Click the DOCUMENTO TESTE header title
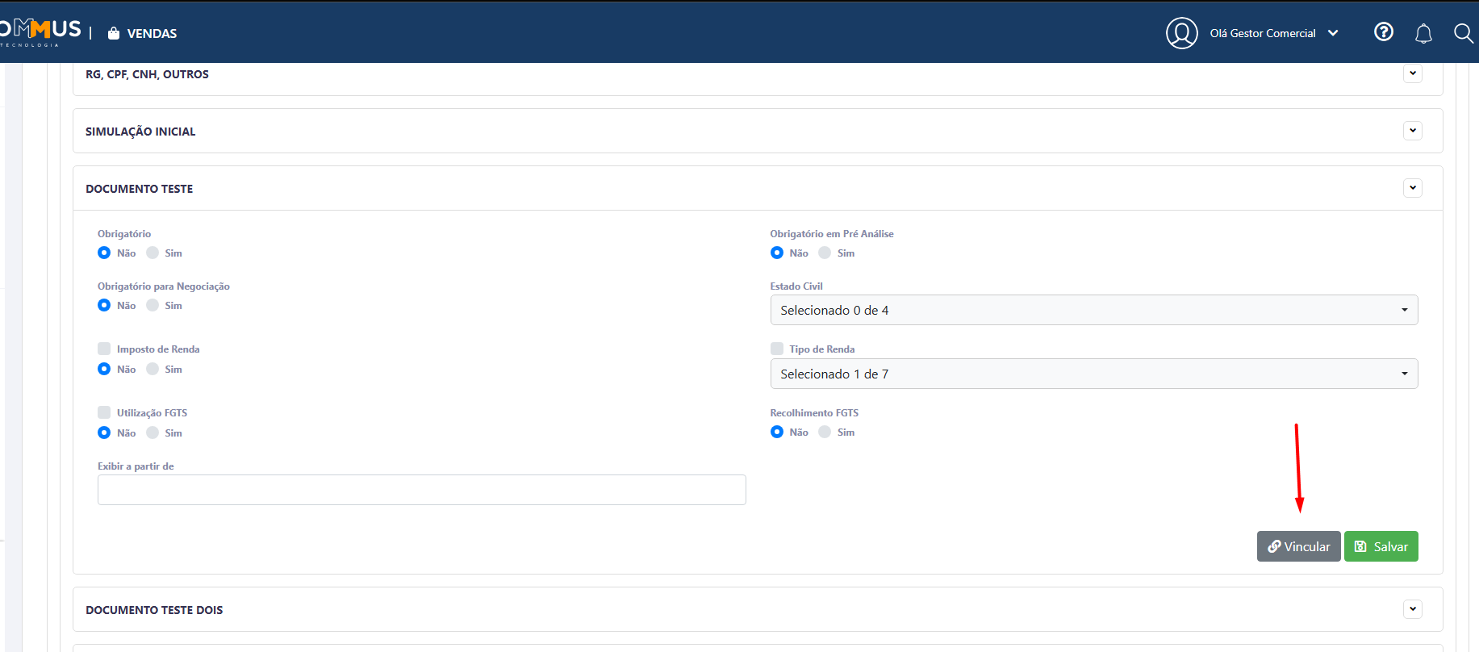This screenshot has height=652, width=1479. point(140,189)
